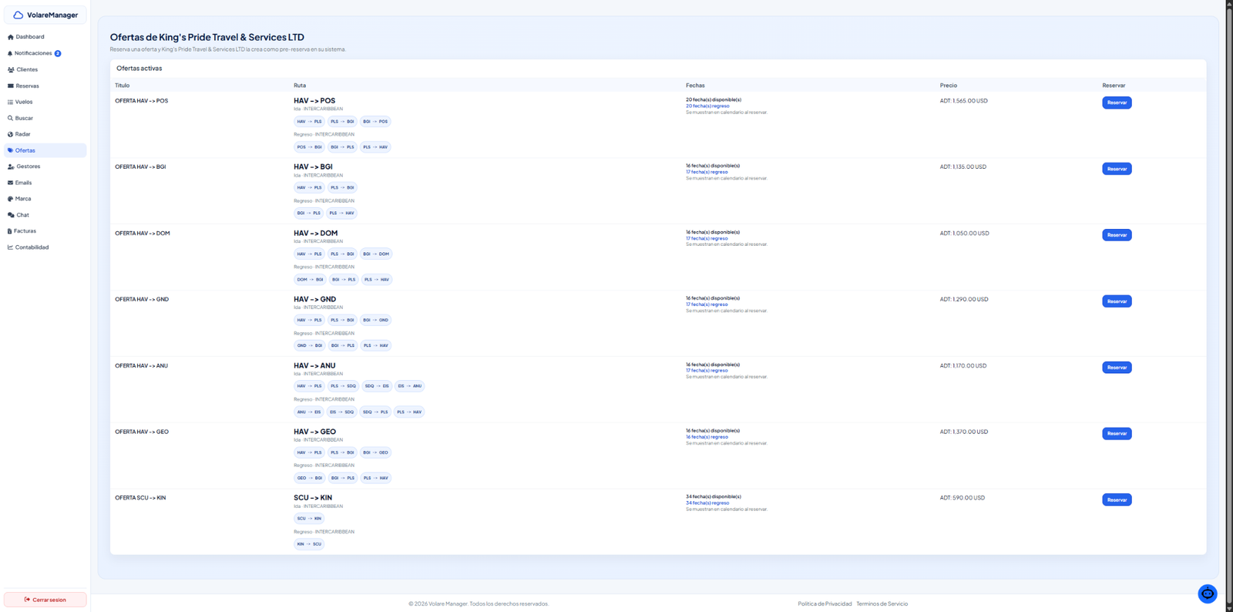This screenshot has width=1233, height=612.
Task: Click the Clientes people icon
Action: [x=11, y=69]
